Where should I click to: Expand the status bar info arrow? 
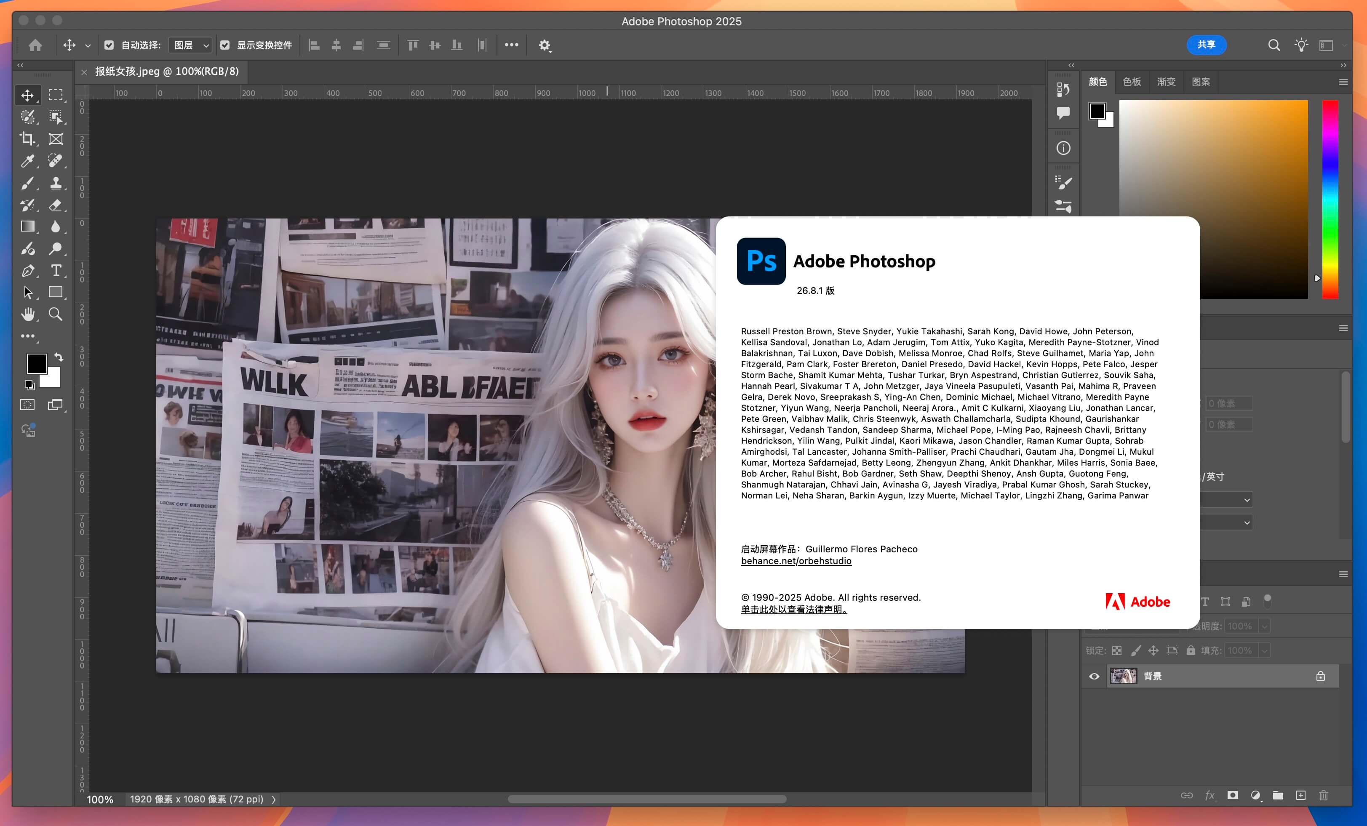pyautogui.click(x=273, y=799)
